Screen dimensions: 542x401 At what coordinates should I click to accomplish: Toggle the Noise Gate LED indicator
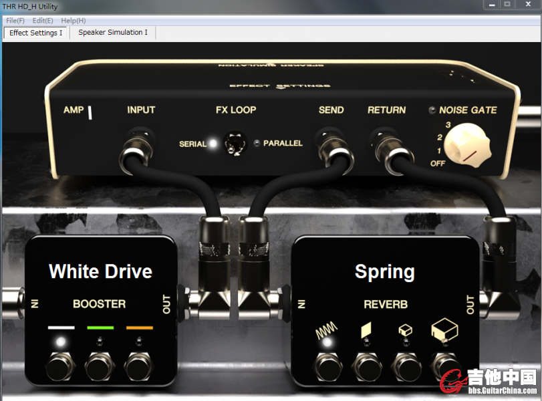[432, 110]
